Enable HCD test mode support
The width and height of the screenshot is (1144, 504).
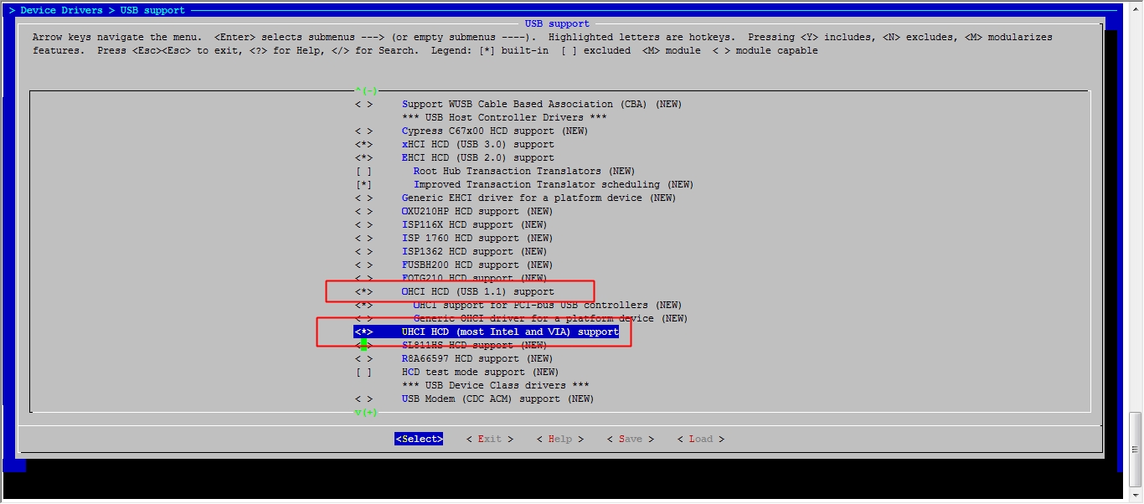click(363, 372)
